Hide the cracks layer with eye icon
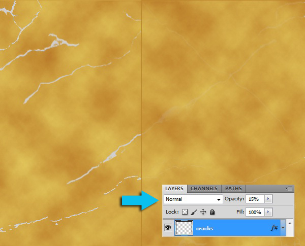This screenshot has height=246, width=305. click(x=168, y=228)
